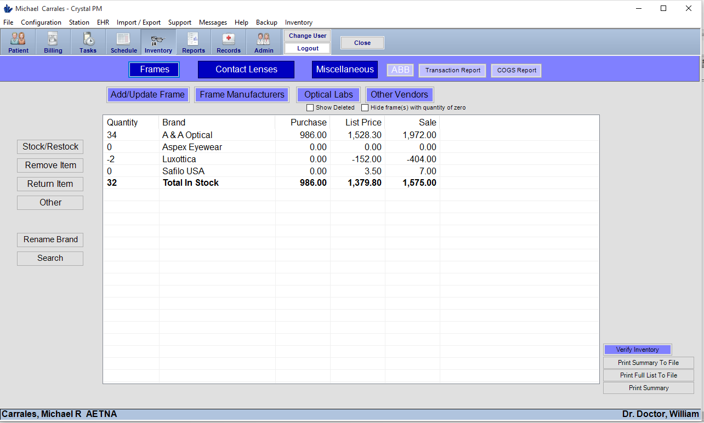Screen dimensions: 704x423
Task: Open the Admin module
Action: (263, 42)
